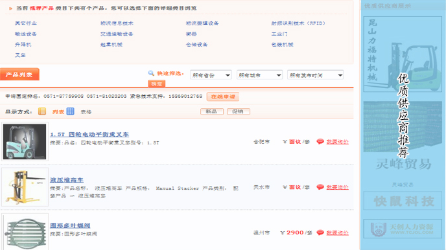Click the 在线申请 button

point(223,97)
